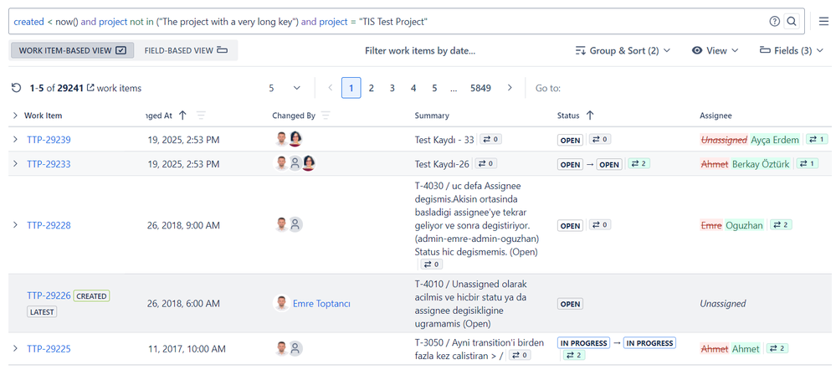The width and height of the screenshot is (836, 375).
Task: Click the status change count for TTP-29239
Action: (600, 139)
